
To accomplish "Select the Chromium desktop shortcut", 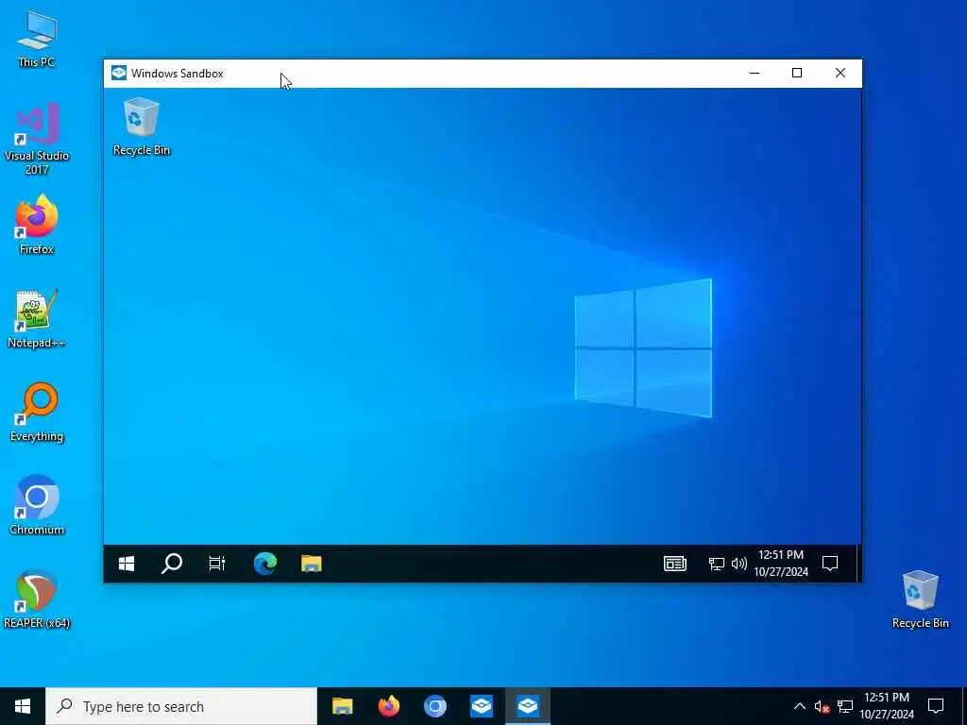I will click(37, 506).
